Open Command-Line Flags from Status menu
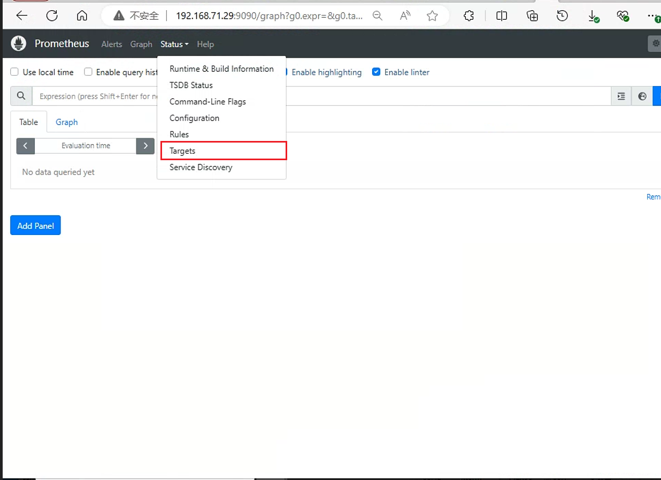The image size is (661, 480). (x=221, y=102)
